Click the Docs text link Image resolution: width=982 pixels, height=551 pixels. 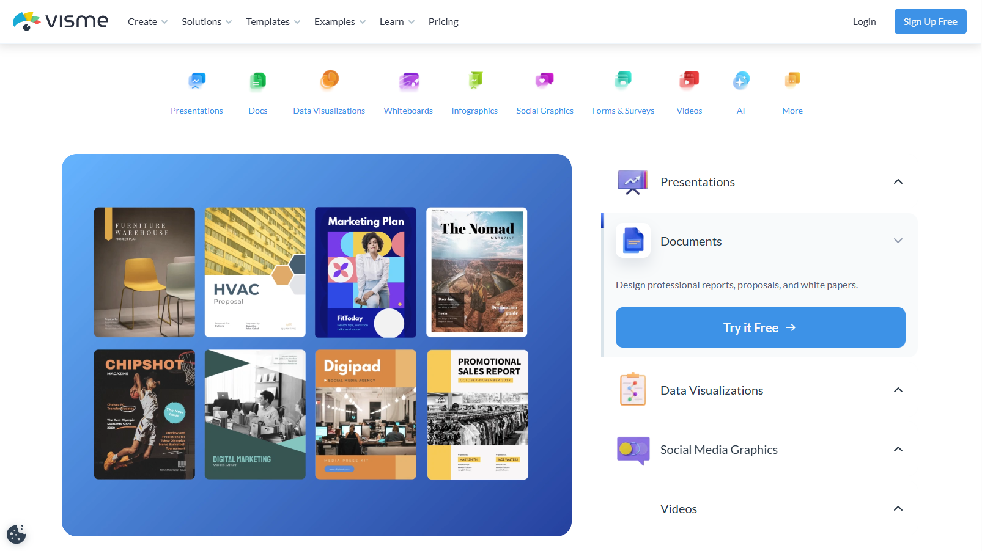pos(258,111)
